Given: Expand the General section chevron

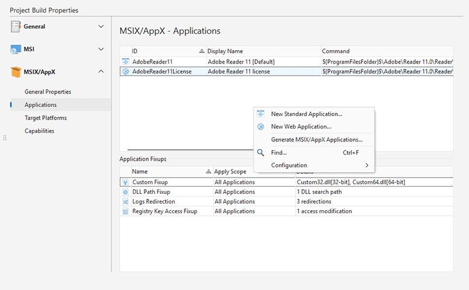Looking at the screenshot, I should pos(101,27).
